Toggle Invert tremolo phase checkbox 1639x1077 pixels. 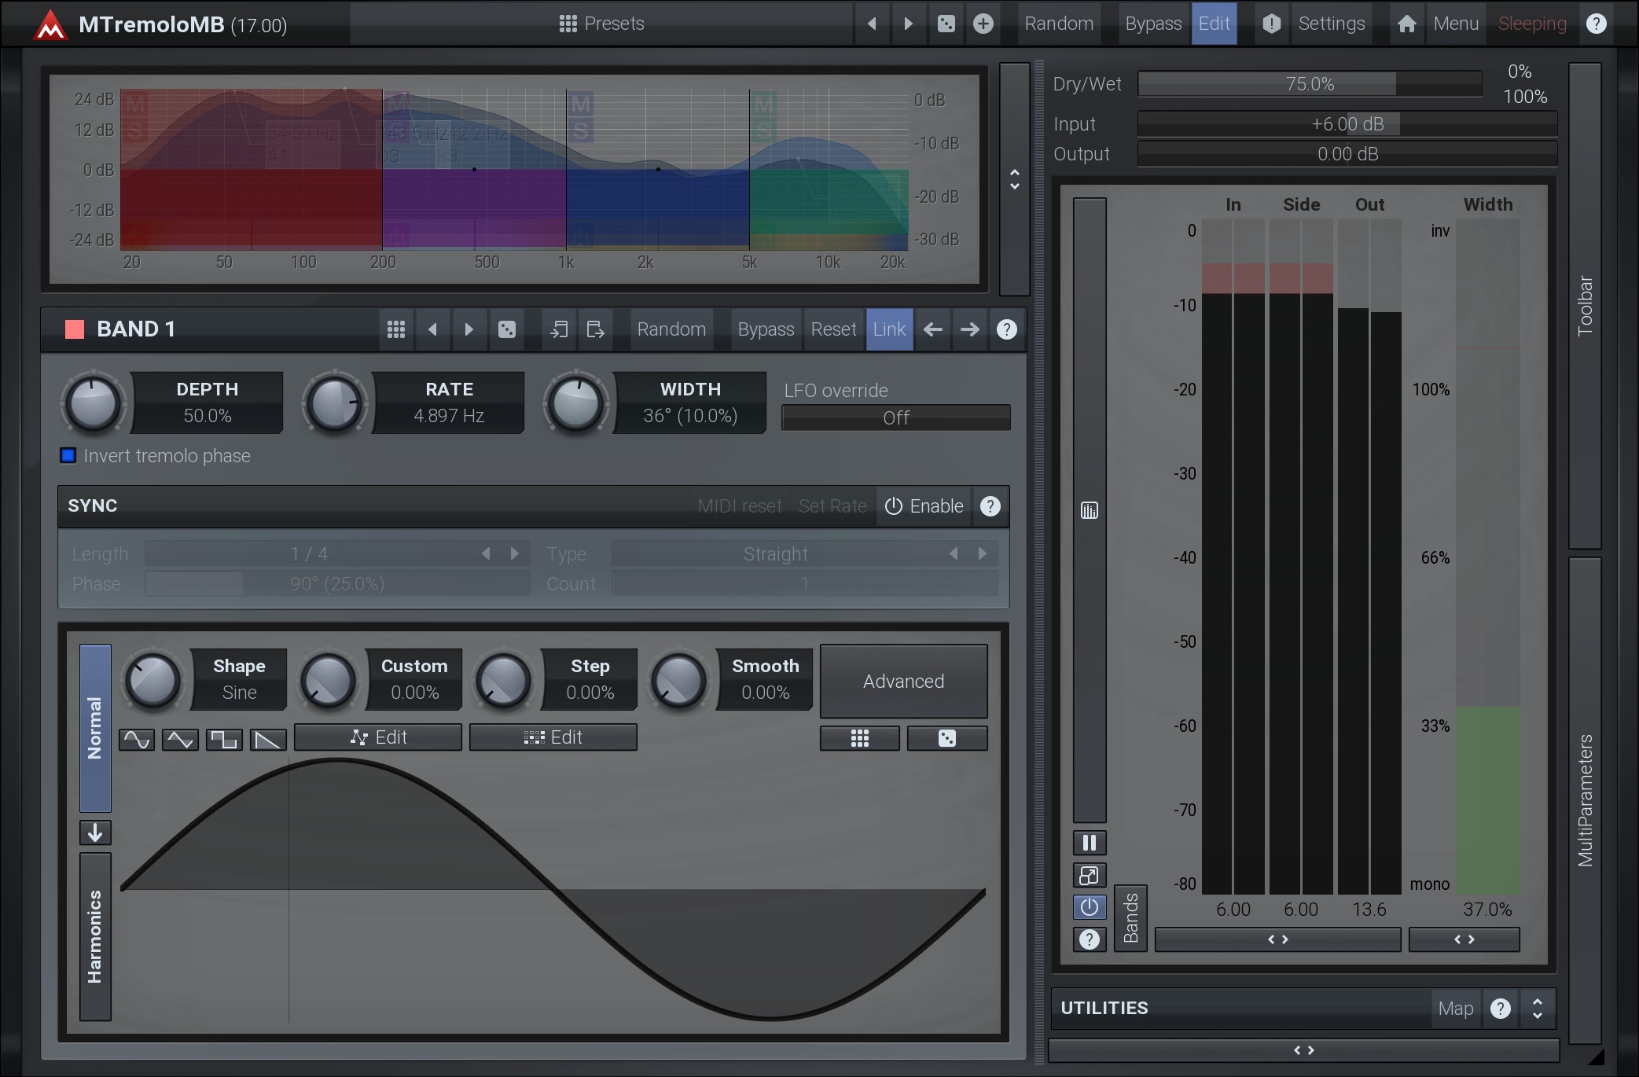(x=68, y=456)
